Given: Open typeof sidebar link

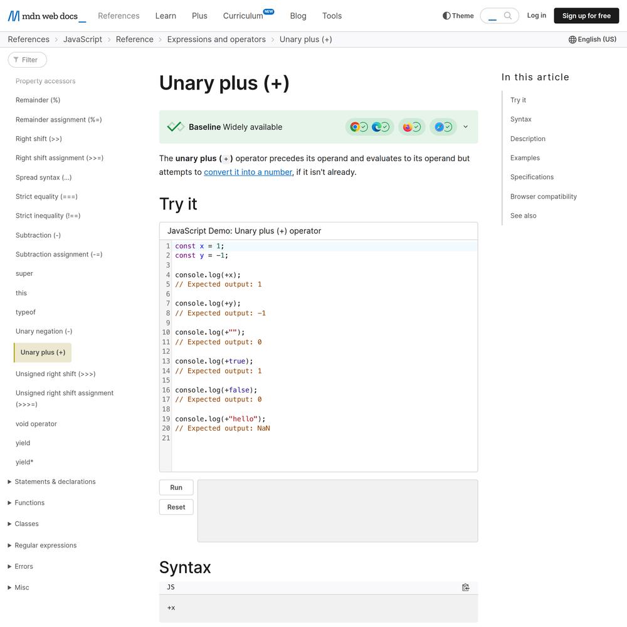Looking at the screenshot, I should 26,312.
